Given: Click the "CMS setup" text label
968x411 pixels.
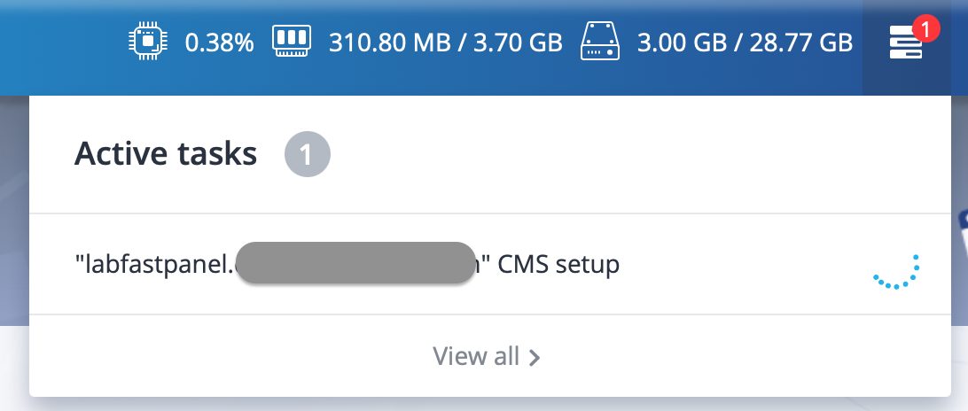Looking at the screenshot, I should [x=558, y=264].
